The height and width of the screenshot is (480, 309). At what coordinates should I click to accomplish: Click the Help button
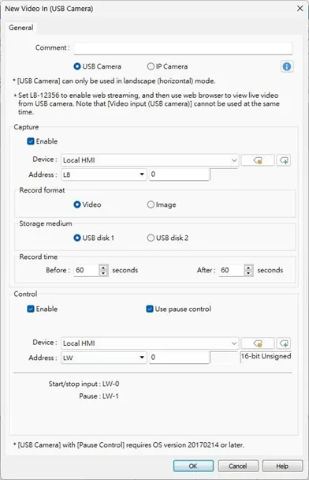click(x=282, y=466)
